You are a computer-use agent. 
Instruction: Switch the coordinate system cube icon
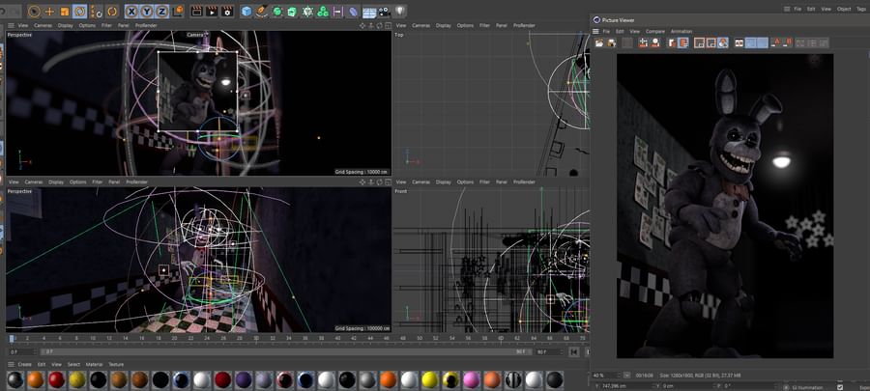178,11
